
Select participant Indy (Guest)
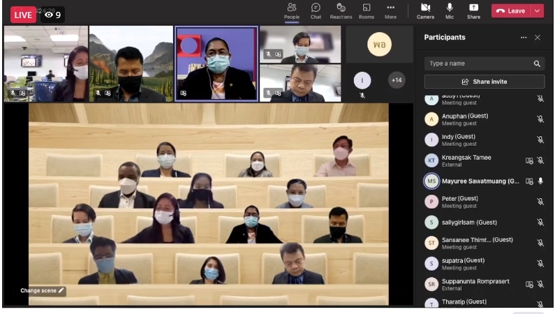point(484,140)
